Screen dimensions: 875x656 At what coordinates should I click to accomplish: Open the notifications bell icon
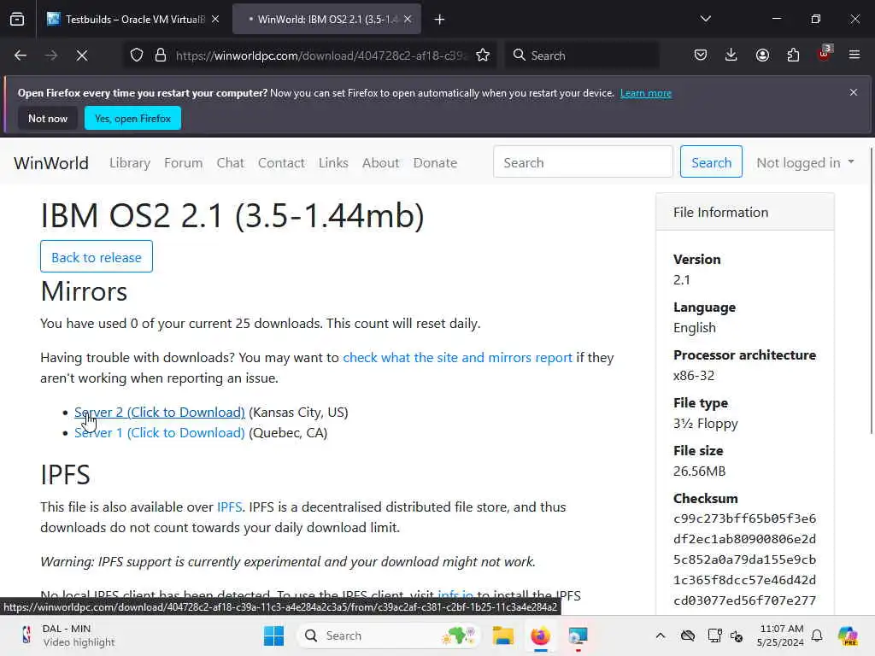(x=817, y=635)
